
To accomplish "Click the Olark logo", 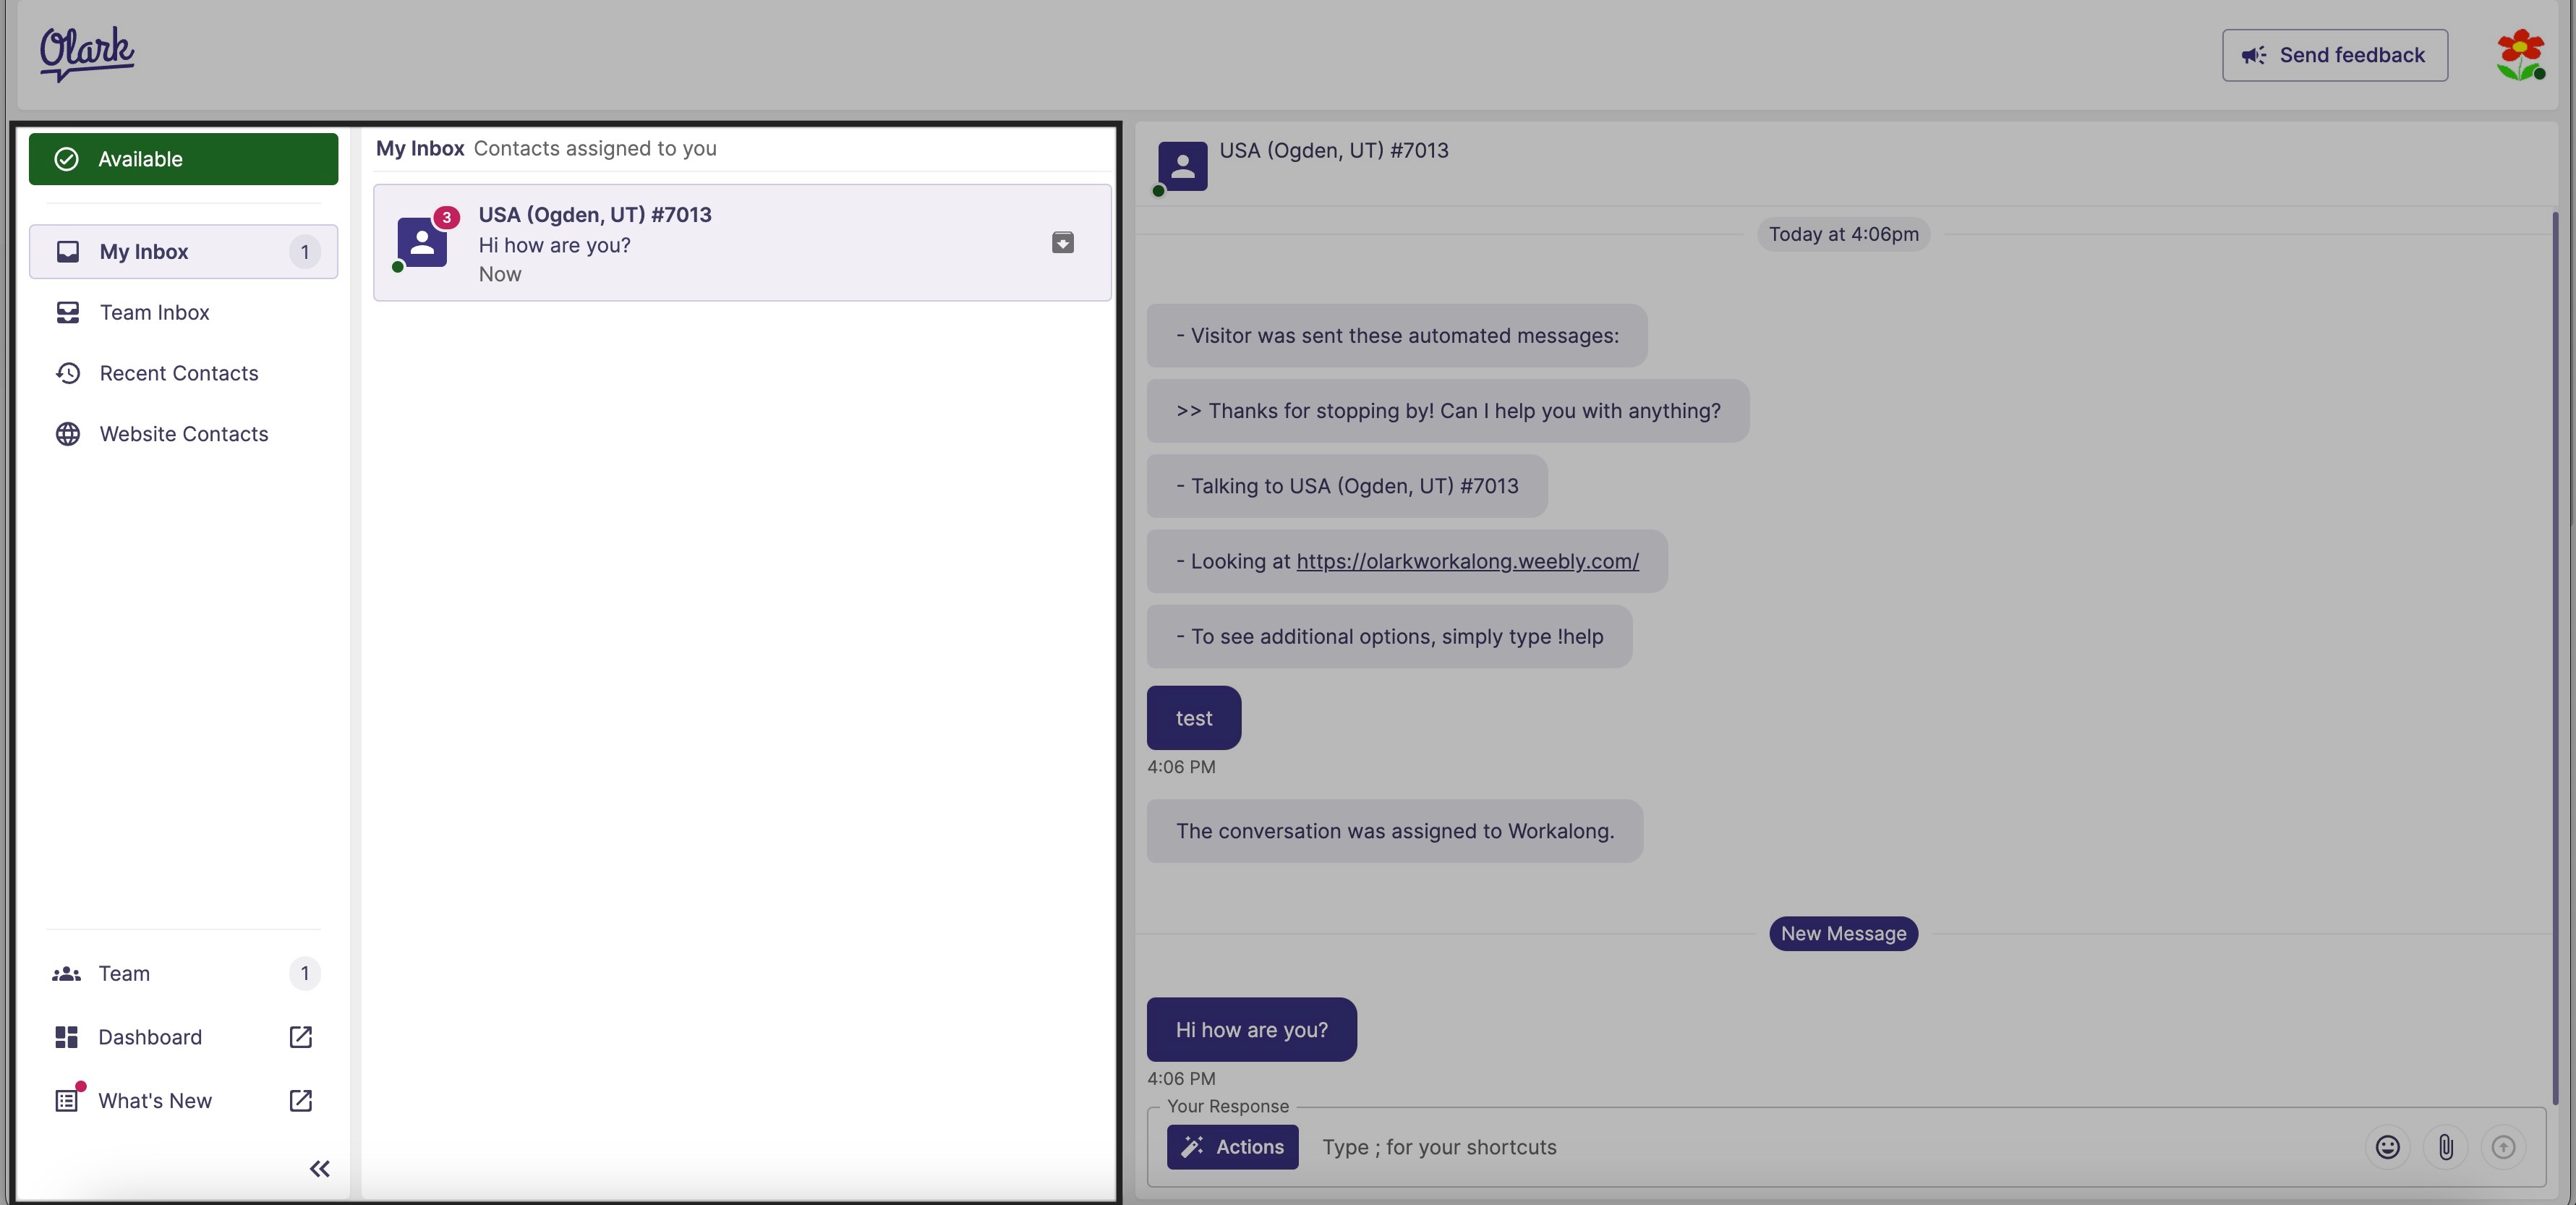I will (x=86, y=53).
